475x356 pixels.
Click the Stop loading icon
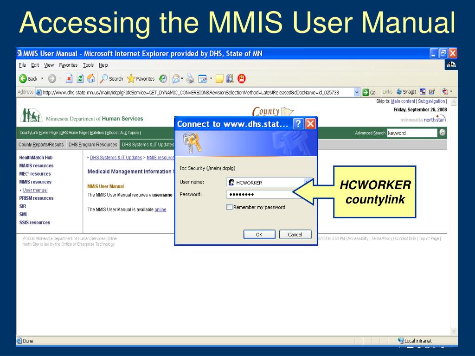tap(69, 79)
